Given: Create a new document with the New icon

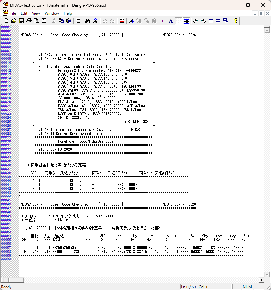Looking at the screenshot, I should pos(6,21).
